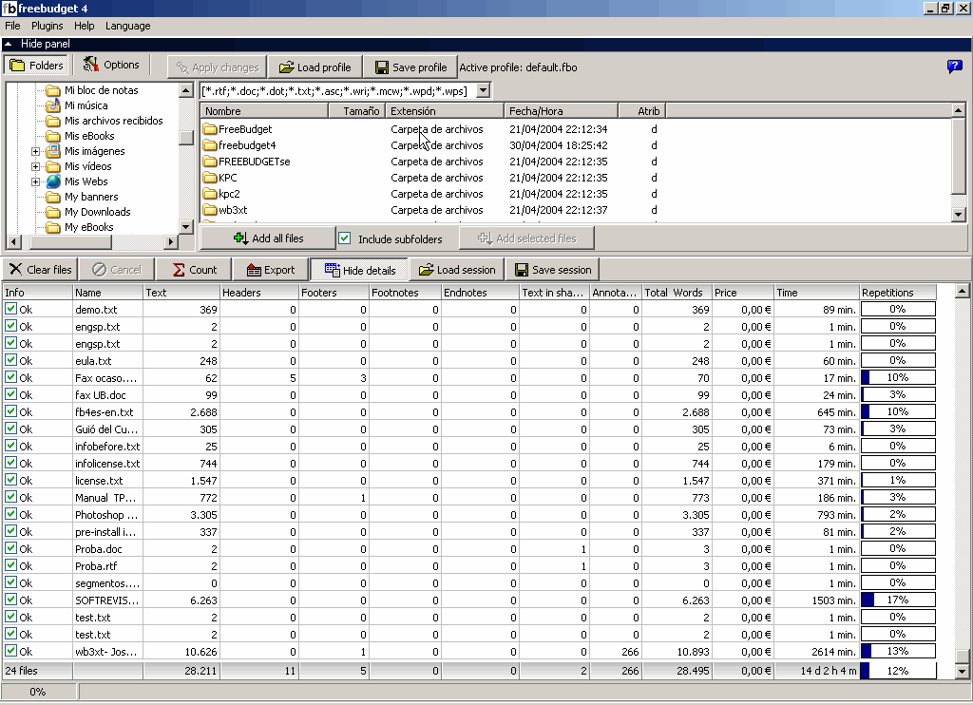This screenshot has width=973, height=705.
Task: Open the Options tools icon
Action: pyautogui.click(x=91, y=65)
